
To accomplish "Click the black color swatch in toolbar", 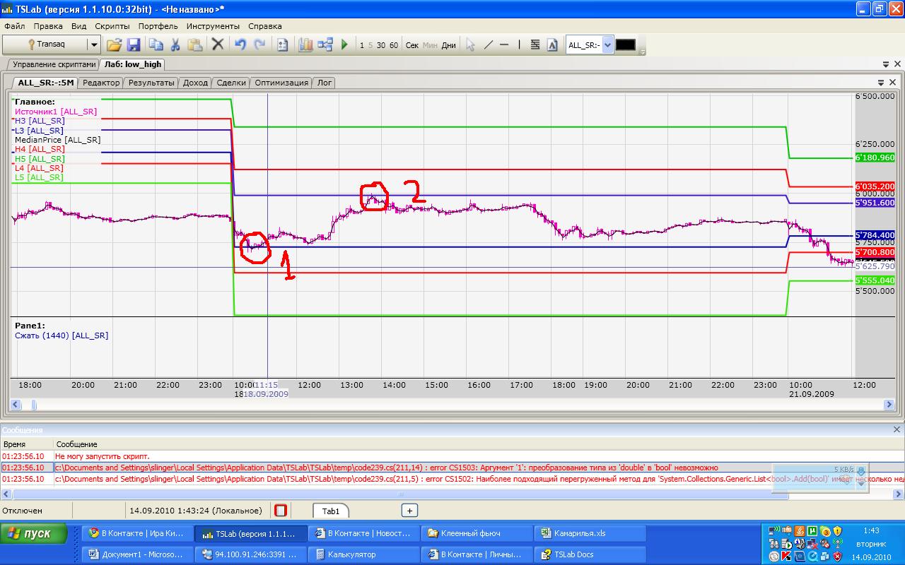I will 625,44.
